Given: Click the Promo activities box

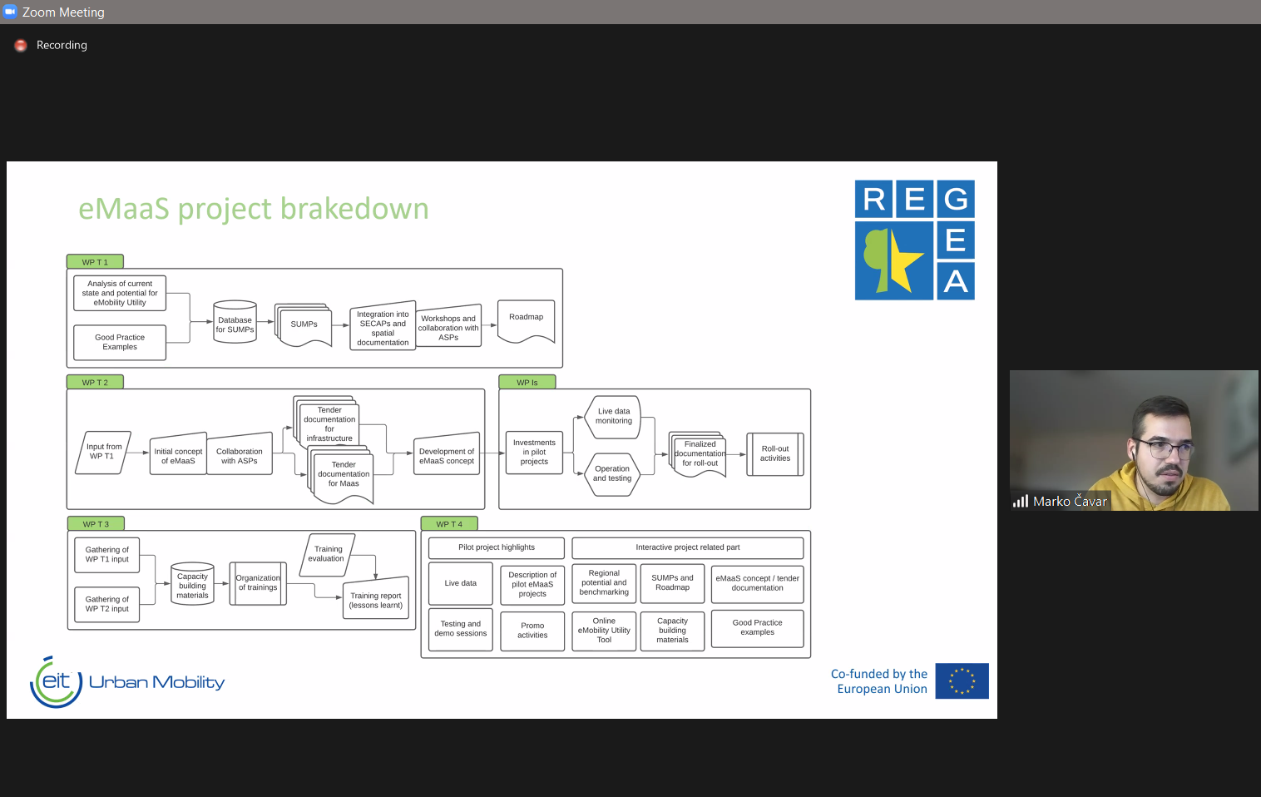Looking at the screenshot, I should click(x=532, y=631).
